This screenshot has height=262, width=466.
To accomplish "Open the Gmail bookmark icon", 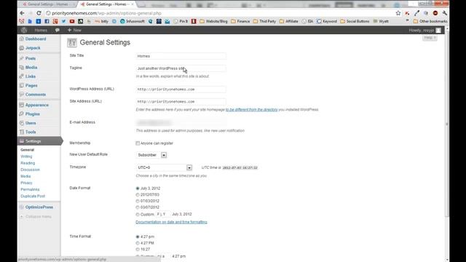I will [x=21, y=21].
